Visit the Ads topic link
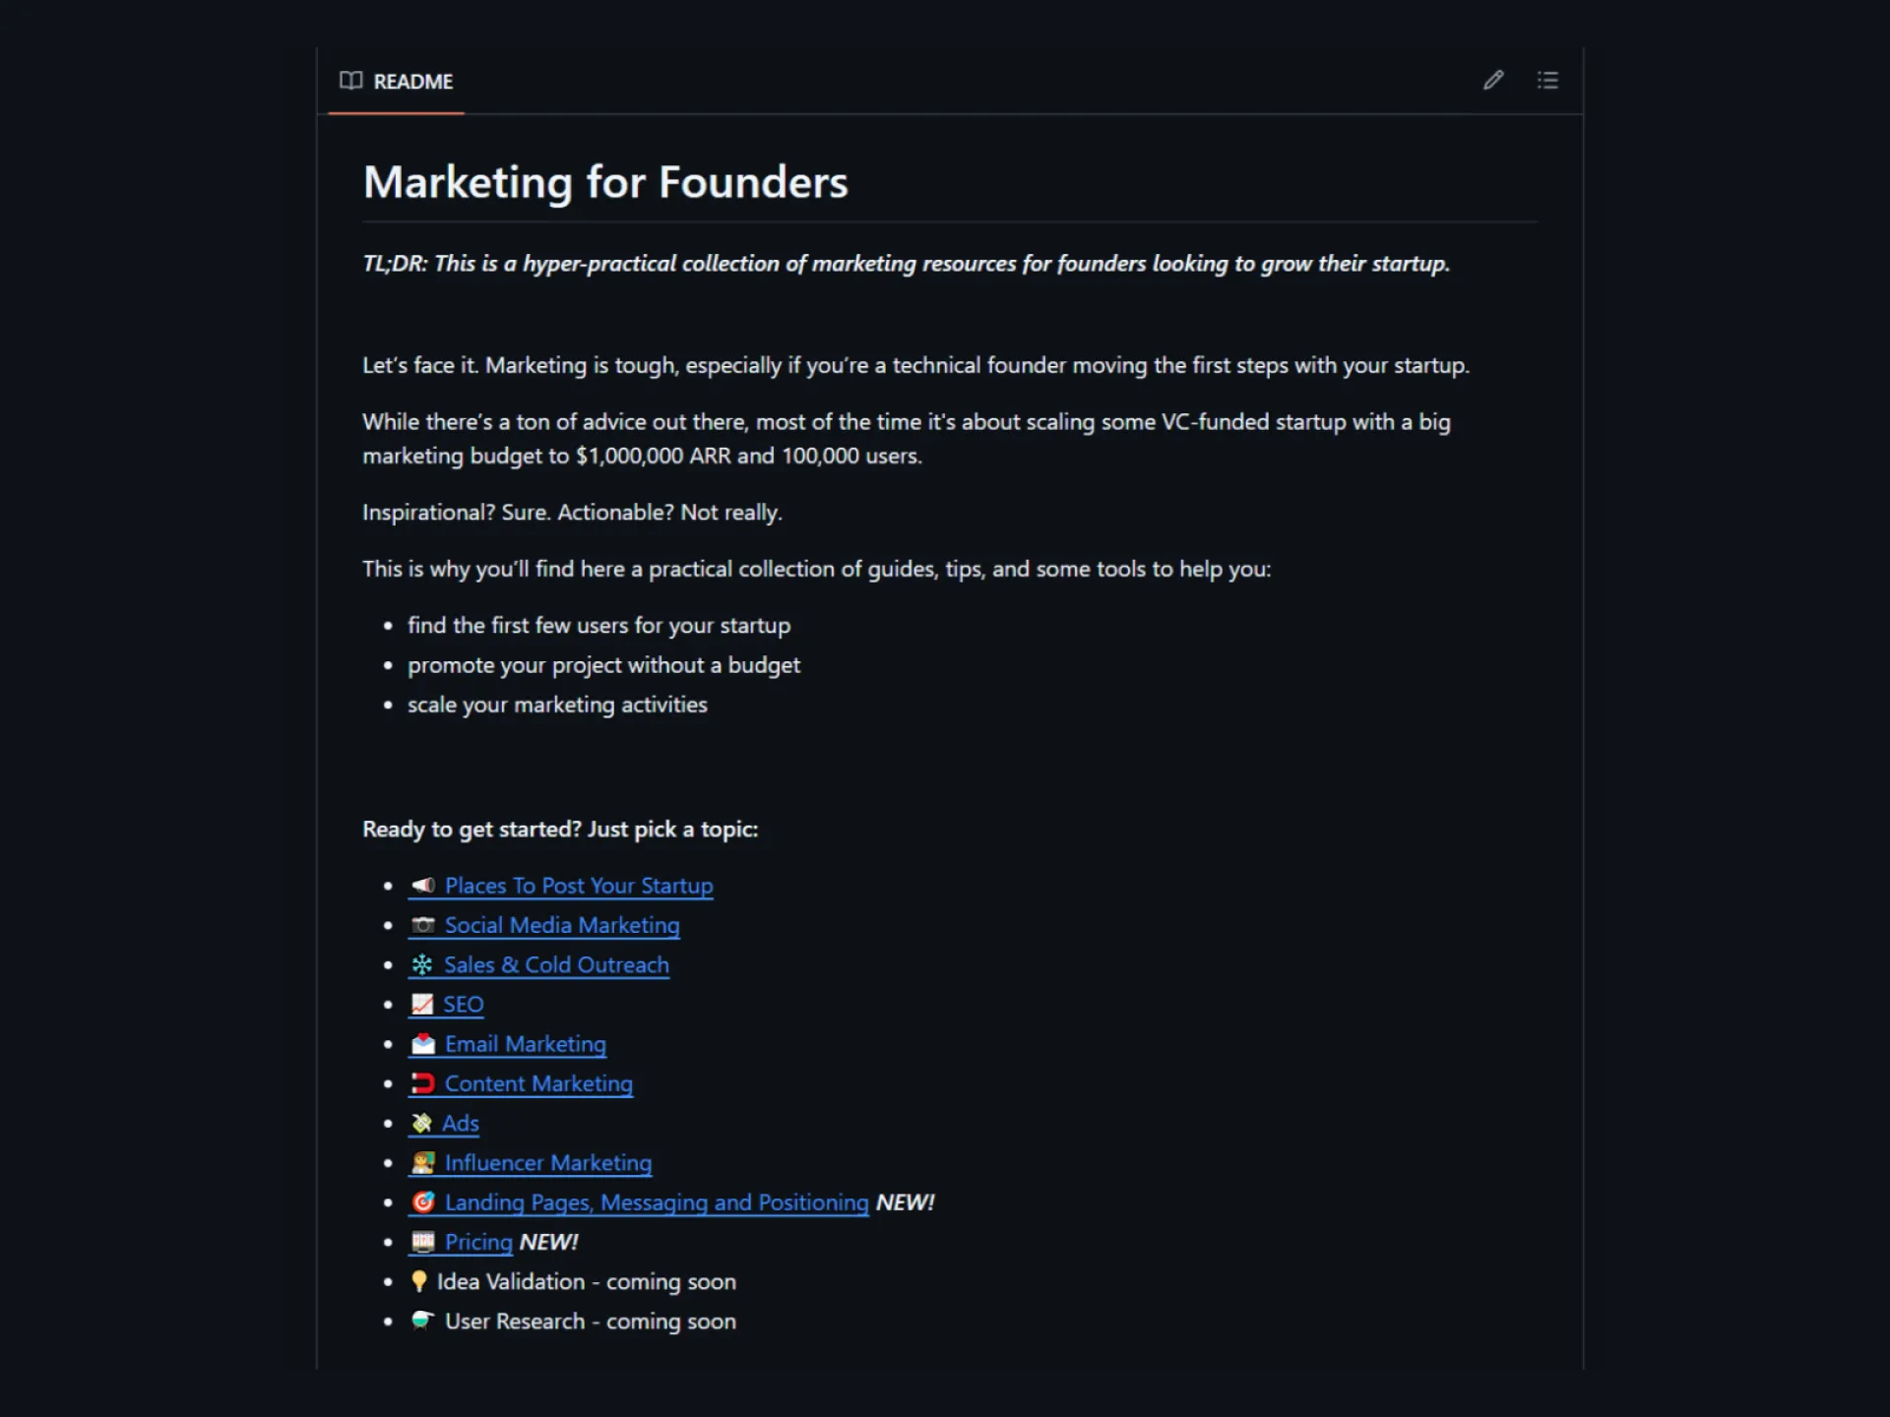The image size is (1890, 1417). pos(460,1123)
